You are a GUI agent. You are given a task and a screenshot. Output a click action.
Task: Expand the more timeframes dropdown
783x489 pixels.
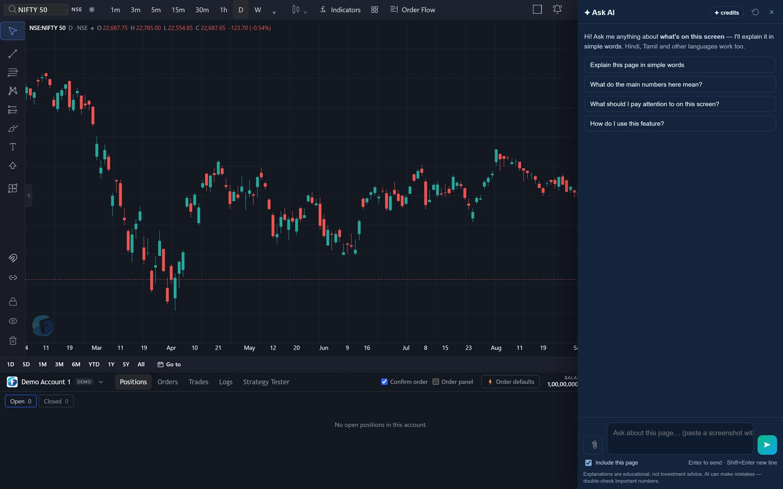[274, 12]
